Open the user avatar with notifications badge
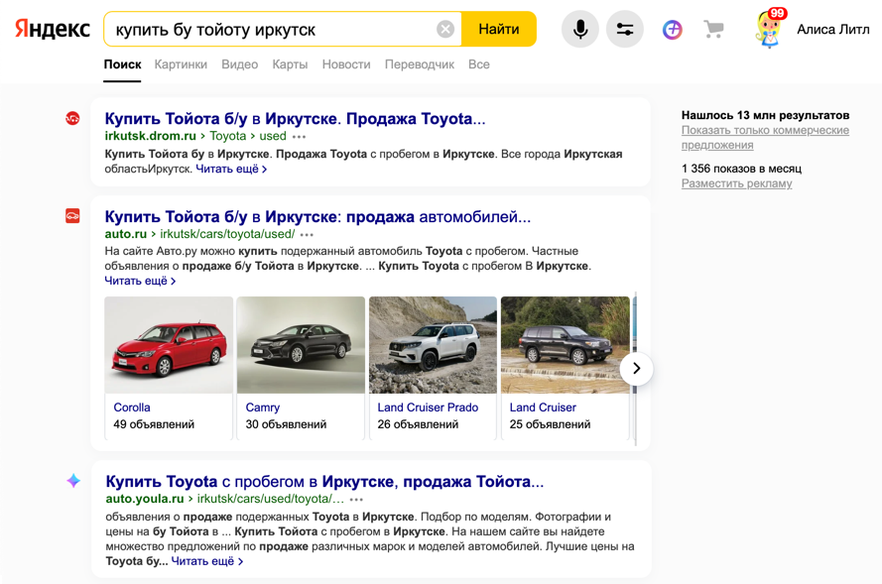The image size is (882, 584). (770, 29)
